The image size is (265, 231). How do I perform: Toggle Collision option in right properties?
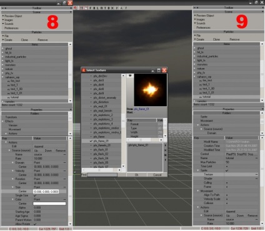tap(227, 203)
